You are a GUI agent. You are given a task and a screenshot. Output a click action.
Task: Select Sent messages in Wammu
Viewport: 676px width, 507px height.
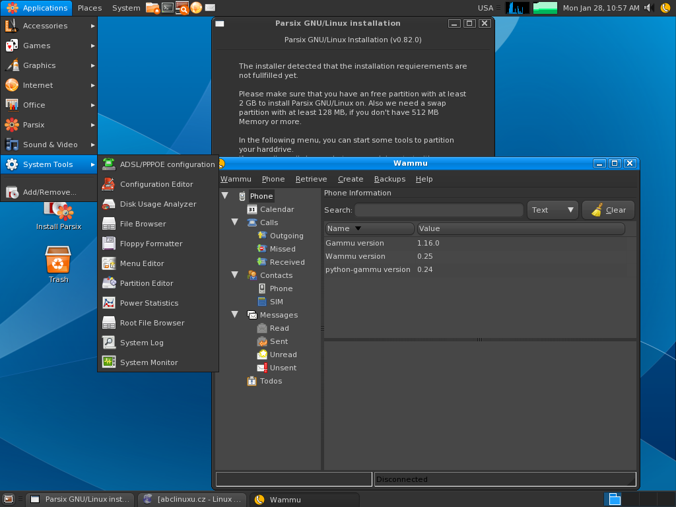click(279, 341)
